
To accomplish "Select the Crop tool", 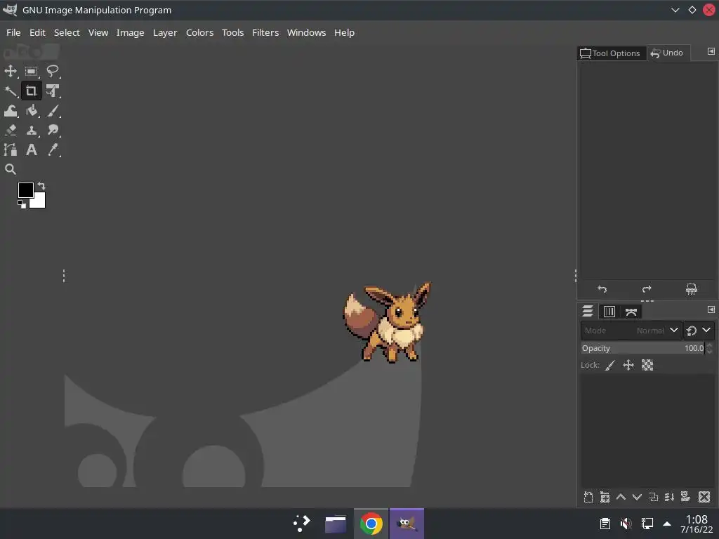I will click(31, 91).
